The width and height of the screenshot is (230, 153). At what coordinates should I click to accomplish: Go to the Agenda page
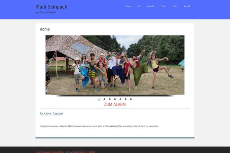[151, 6]
